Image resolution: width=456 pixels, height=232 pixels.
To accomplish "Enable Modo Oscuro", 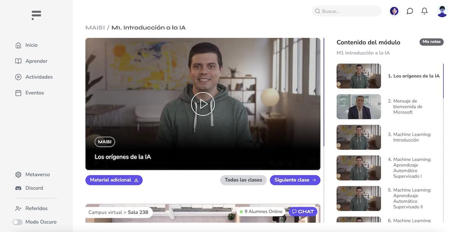I will (x=17, y=221).
